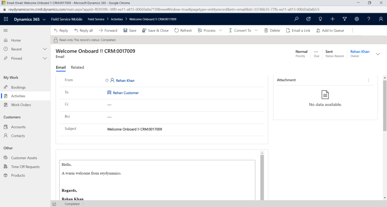Switch to the Related tab

[77, 67]
